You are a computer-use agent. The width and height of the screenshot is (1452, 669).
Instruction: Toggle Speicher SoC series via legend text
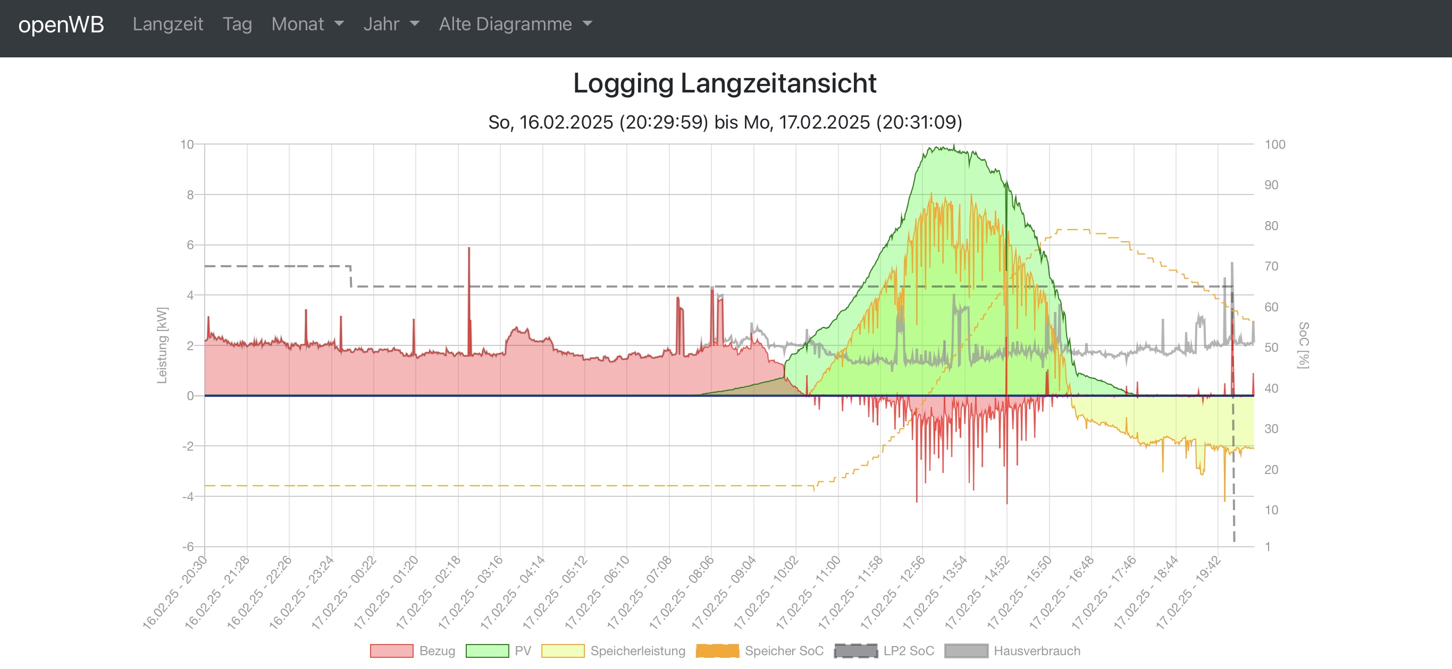pos(784,651)
